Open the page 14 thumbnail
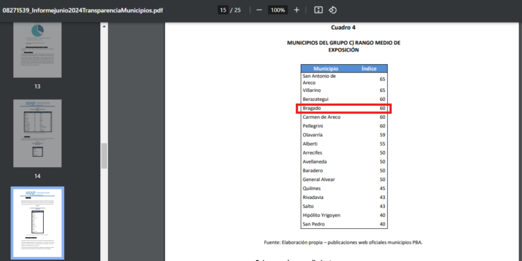The image size is (522, 261). [38, 133]
